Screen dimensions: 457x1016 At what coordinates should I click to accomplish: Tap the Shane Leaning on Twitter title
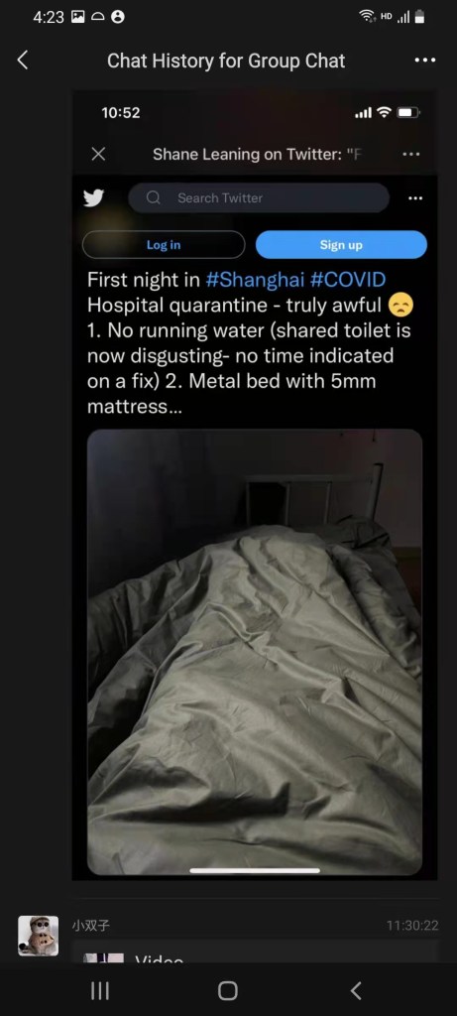click(256, 154)
